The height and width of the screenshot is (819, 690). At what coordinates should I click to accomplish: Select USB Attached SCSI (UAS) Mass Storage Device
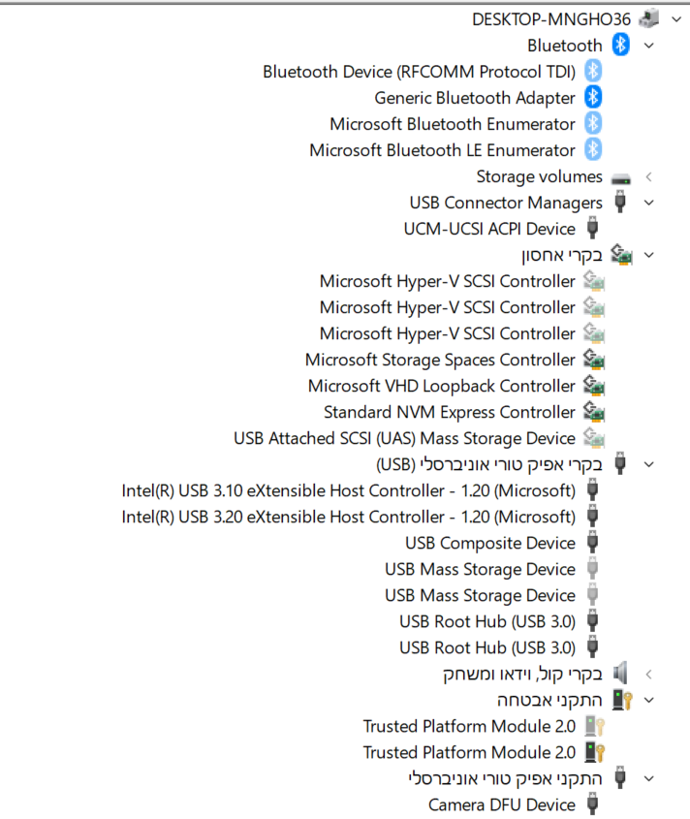click(404, 438)
